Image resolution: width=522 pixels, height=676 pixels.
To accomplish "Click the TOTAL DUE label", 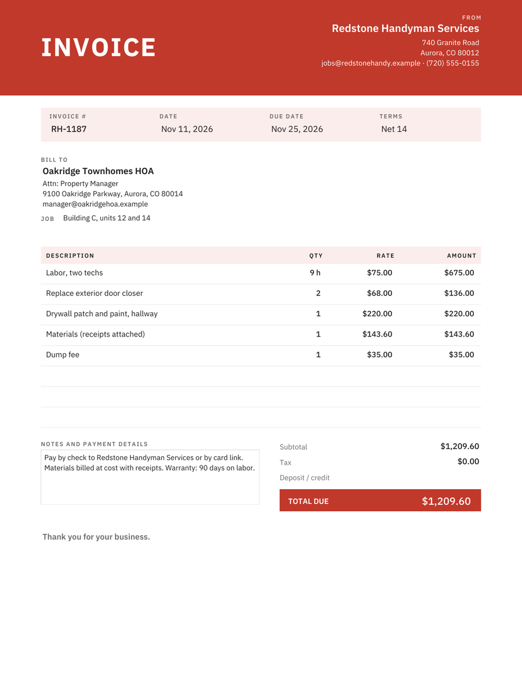I will coord(308,501).
